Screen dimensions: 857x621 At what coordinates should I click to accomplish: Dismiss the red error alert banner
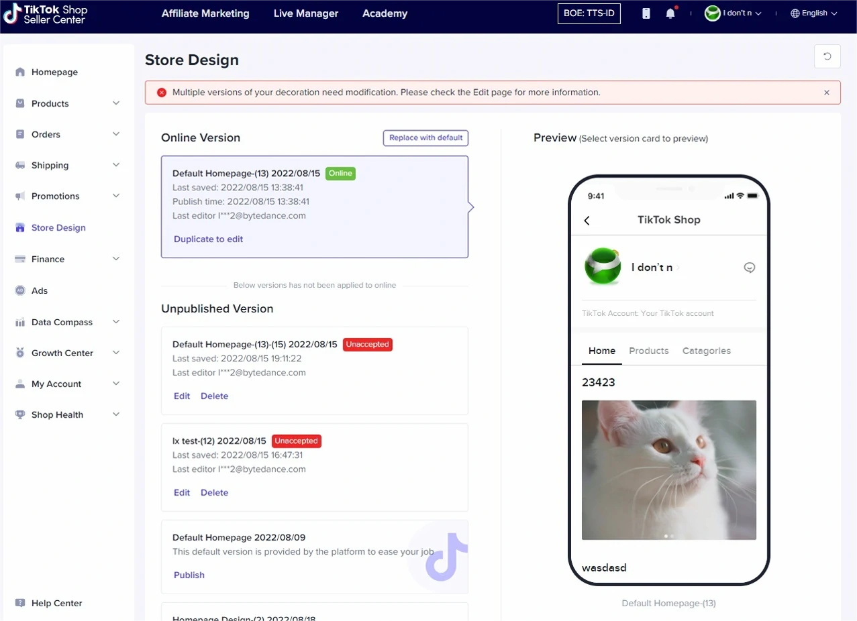tap(827, 93)
